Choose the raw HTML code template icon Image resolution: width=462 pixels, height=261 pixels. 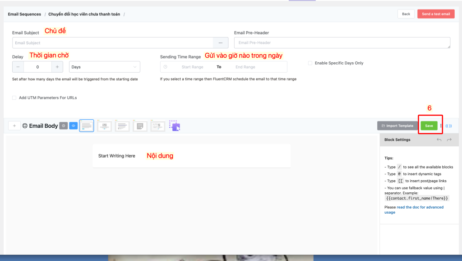tap(158, 126)
